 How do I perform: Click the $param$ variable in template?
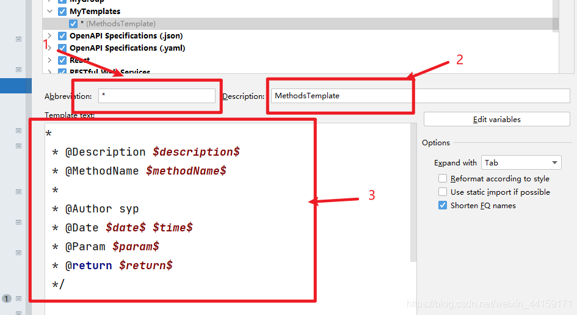tap(136, 246)
